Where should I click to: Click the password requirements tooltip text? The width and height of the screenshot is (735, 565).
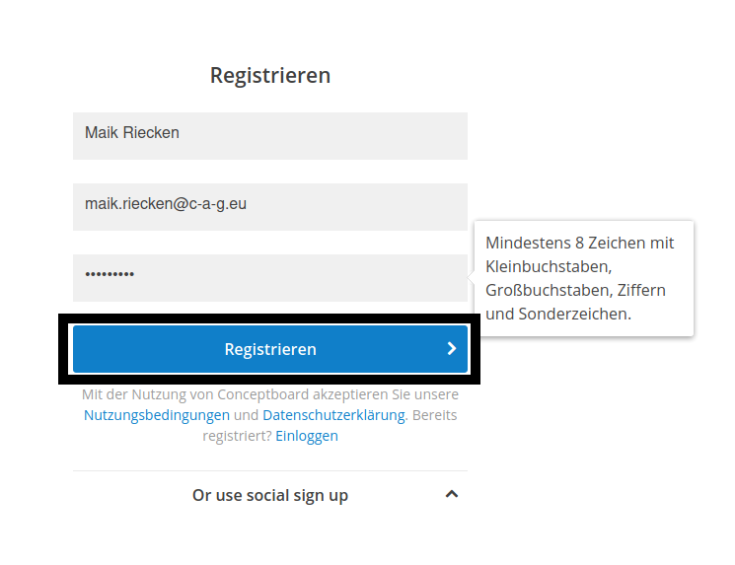(579, 278)
